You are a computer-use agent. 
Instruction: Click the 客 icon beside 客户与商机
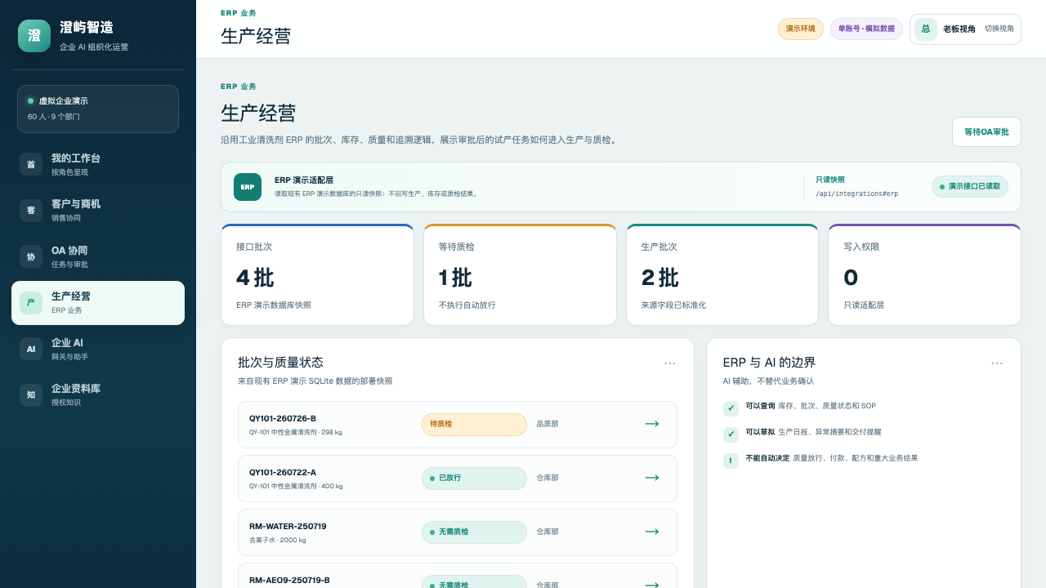click(x=31, y=210)
